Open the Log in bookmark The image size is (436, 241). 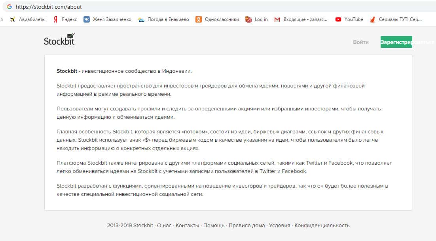[256, 19]
